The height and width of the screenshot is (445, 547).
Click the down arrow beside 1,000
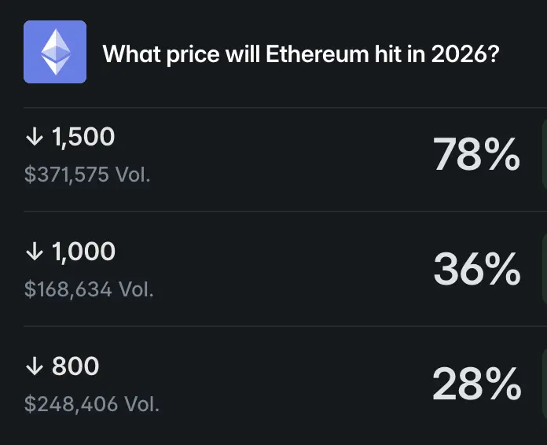pos(34,252)
